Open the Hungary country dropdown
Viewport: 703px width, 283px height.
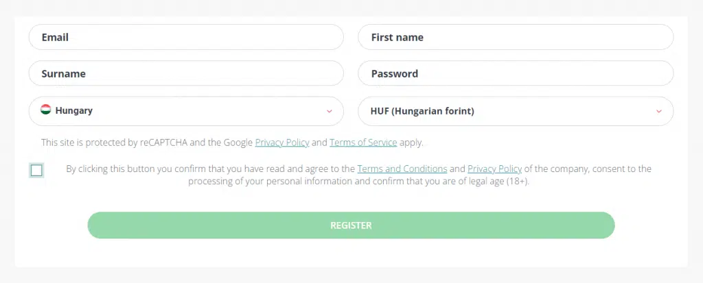coord(185,111)
